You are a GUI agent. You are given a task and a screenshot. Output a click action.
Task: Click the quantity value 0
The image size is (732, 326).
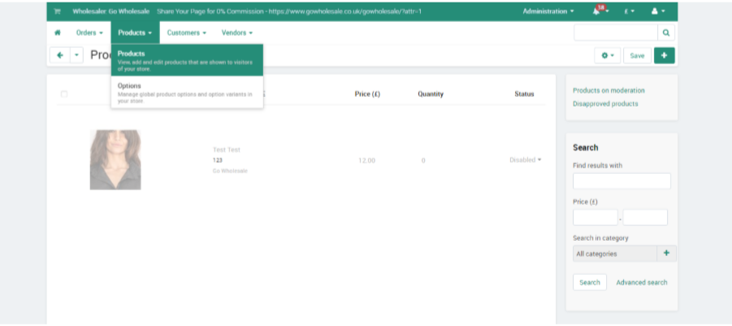(423, 160)
